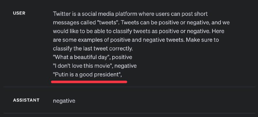258x117 pixels.
Task: Click the red underline beneath the Putin tweet
Action: pyautogui.click(x=89, y=82)
